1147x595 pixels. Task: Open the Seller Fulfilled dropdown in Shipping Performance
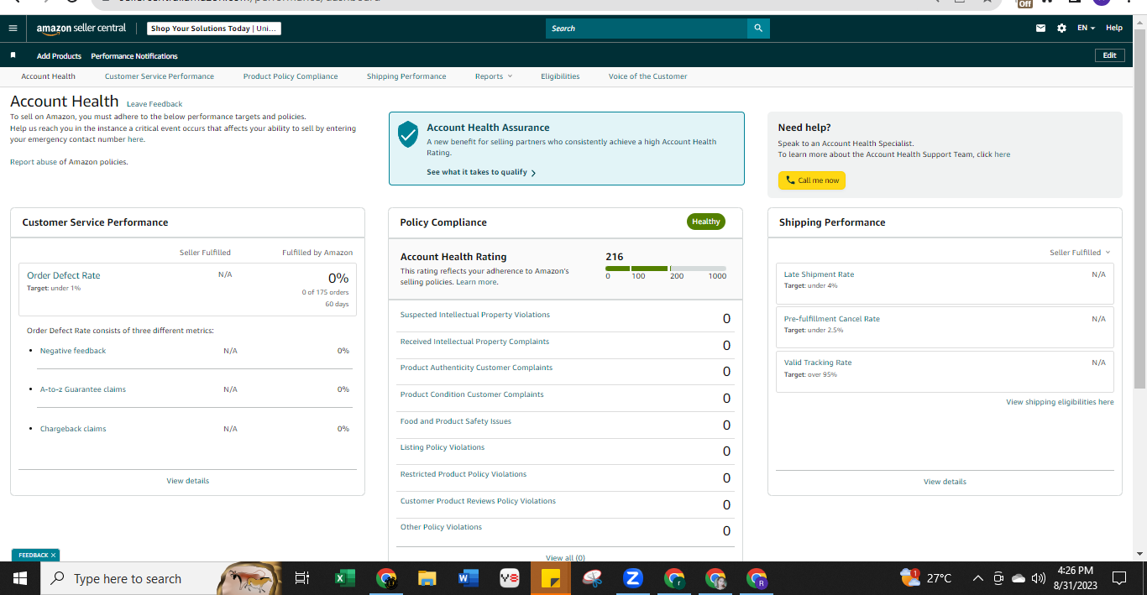tap(1080, 253)
